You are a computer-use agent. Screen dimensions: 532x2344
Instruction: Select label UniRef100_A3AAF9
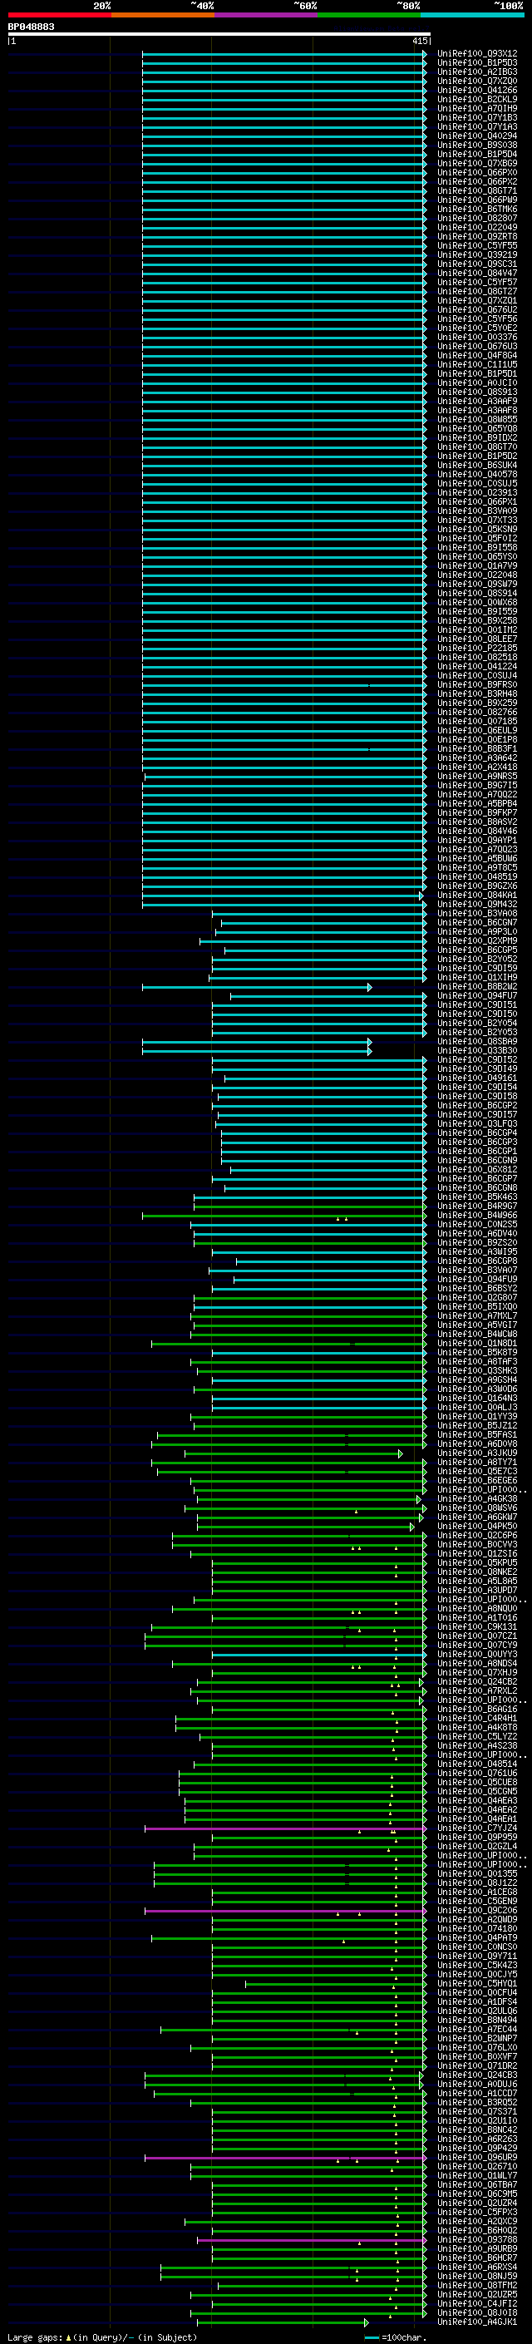pyautogui.click(x=477, y=402)
